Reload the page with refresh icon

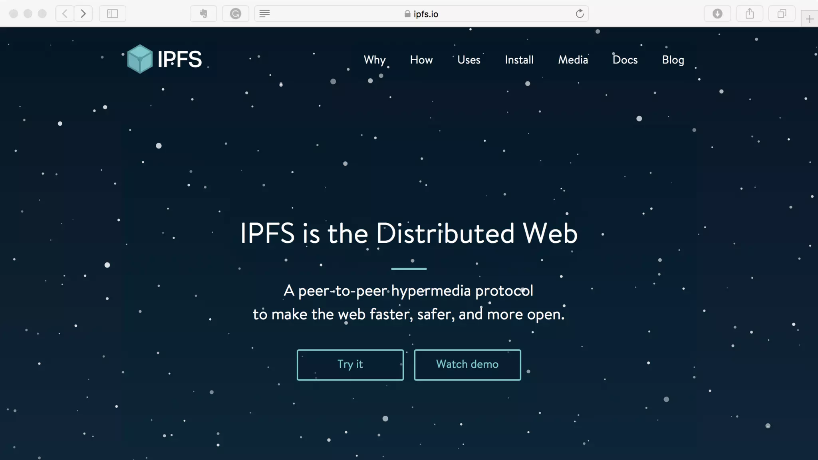click(x=580, y=14)
